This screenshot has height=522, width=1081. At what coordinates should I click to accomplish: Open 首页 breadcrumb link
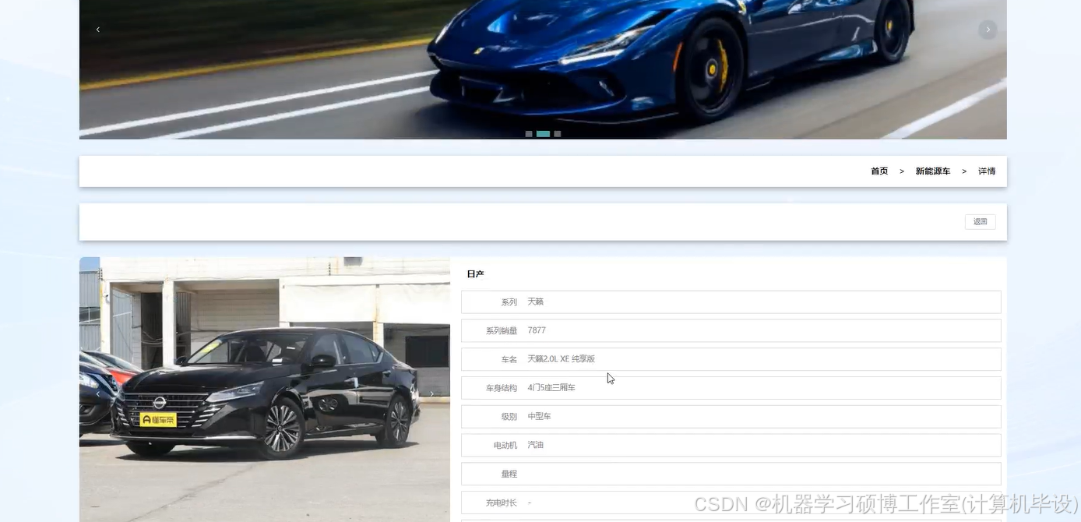coord(879,171)
